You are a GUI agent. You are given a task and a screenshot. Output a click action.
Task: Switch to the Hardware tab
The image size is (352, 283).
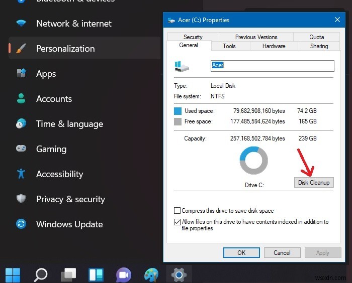coord(274,46)
